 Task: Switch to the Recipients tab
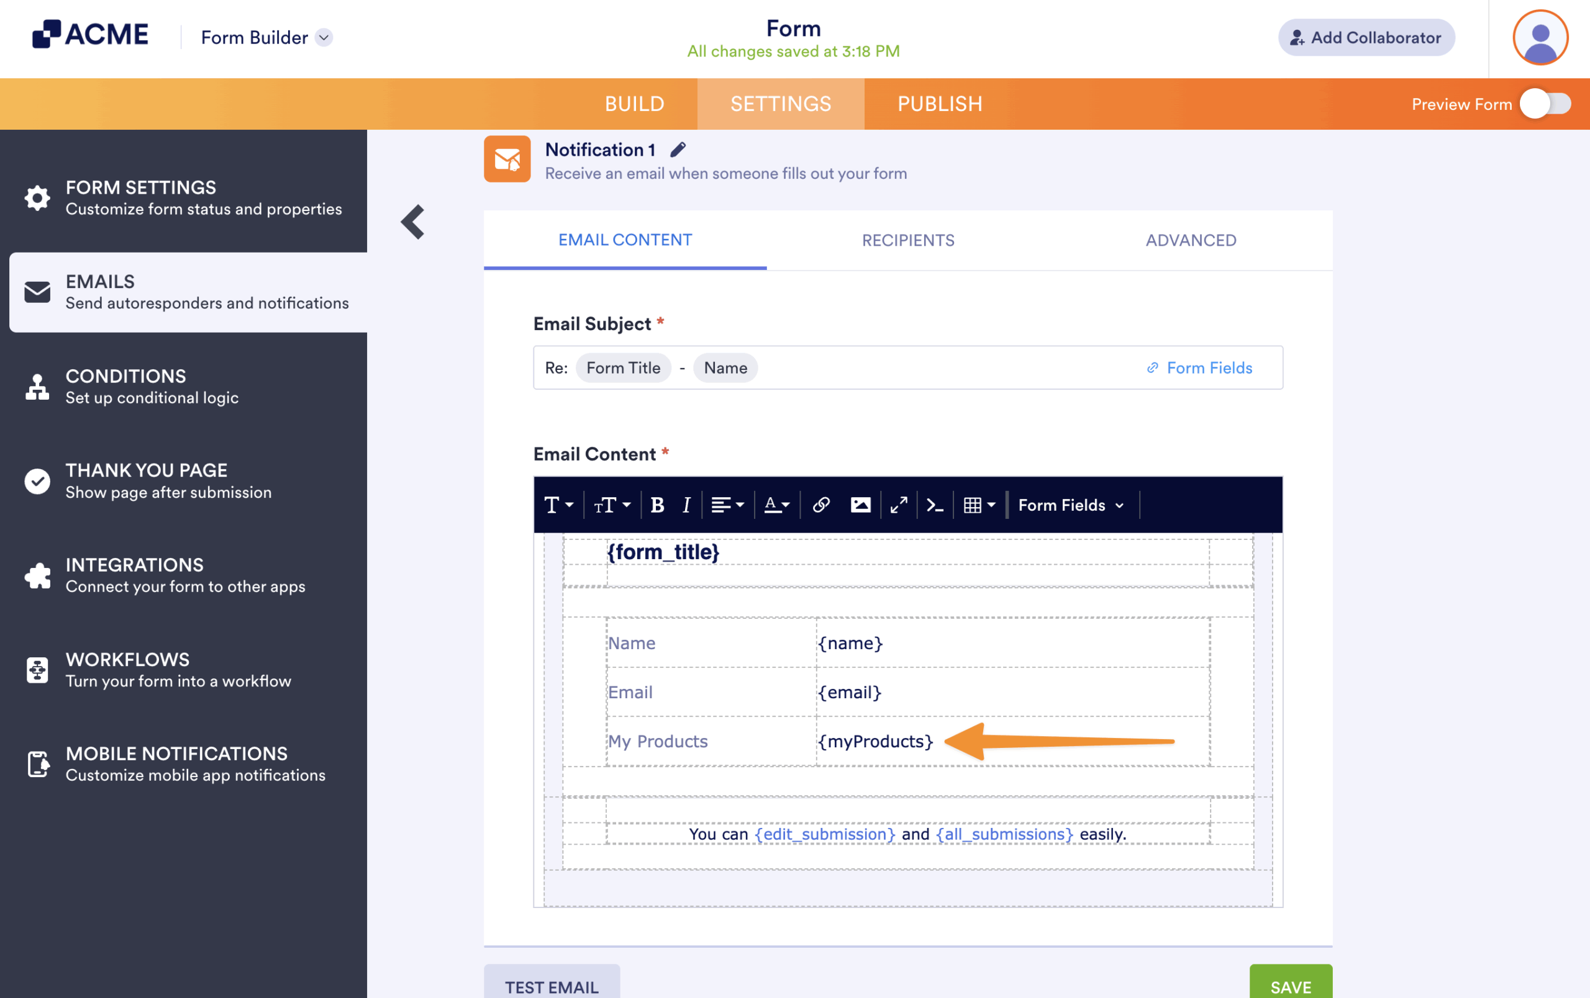(x=908, y=240)
